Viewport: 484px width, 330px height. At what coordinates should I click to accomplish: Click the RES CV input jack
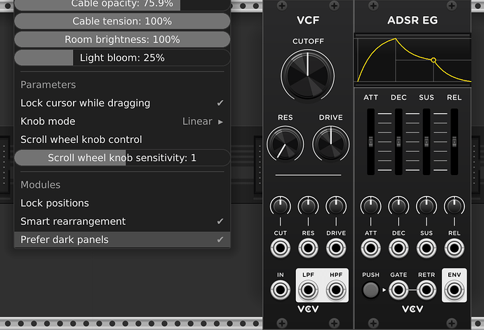click(x=308, y=248)
